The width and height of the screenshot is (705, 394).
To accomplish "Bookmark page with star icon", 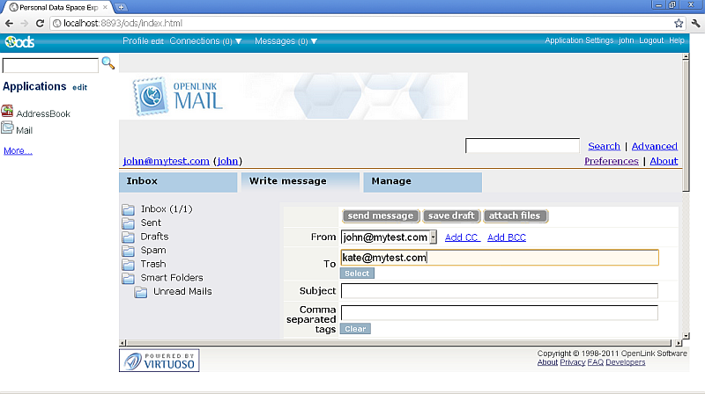I will click(x=679, y=23).
